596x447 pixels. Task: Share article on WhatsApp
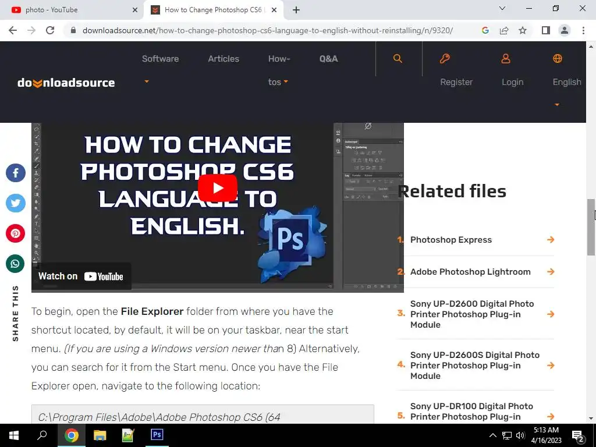click(x=16, y=264)
